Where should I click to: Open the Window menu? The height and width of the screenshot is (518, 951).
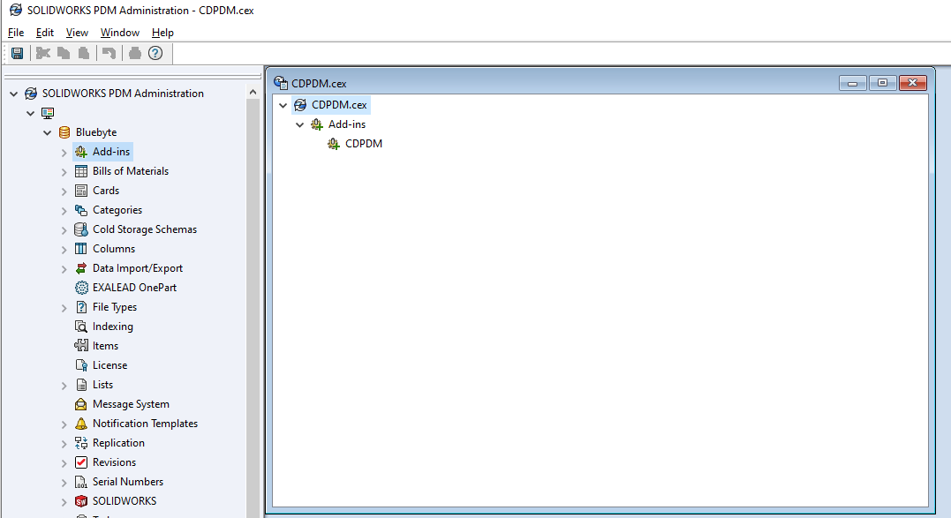tap(119, 32)
